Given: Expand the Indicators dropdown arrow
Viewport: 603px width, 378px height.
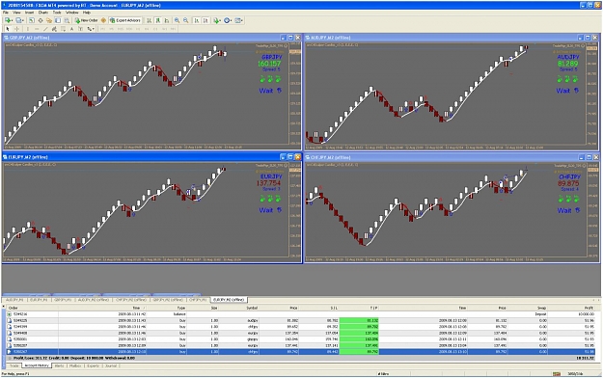Looking at the screenshot, I should click(221, 21).
